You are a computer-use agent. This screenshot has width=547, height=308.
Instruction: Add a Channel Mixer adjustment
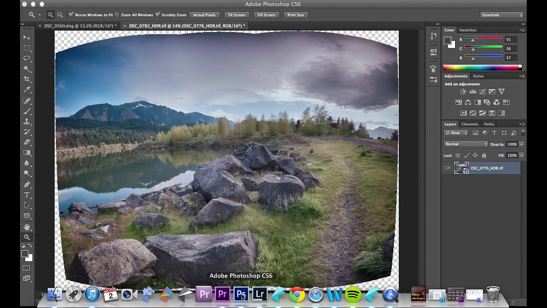pos(497,102)
